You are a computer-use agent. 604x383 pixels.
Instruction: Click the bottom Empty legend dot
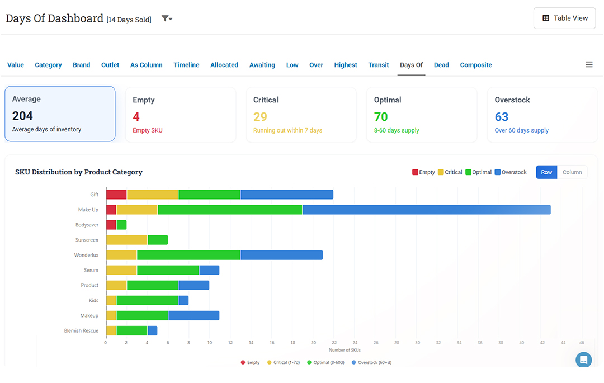click(x=243, y=363)
